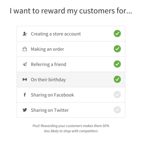Screen dimensions: 143x142
Task: Choose the On their birthday text
Action: [48, 80]
